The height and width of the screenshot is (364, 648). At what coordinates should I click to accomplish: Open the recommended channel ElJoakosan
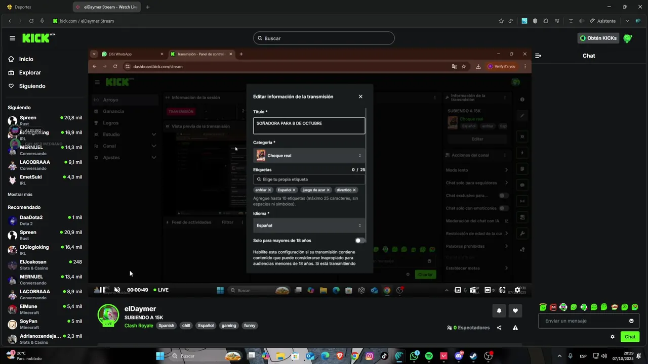(x=45, y=265)
